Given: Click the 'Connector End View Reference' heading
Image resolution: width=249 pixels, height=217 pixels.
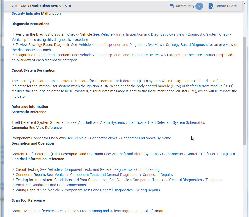Looking at the screenshot, I should (x=36, y=128).
